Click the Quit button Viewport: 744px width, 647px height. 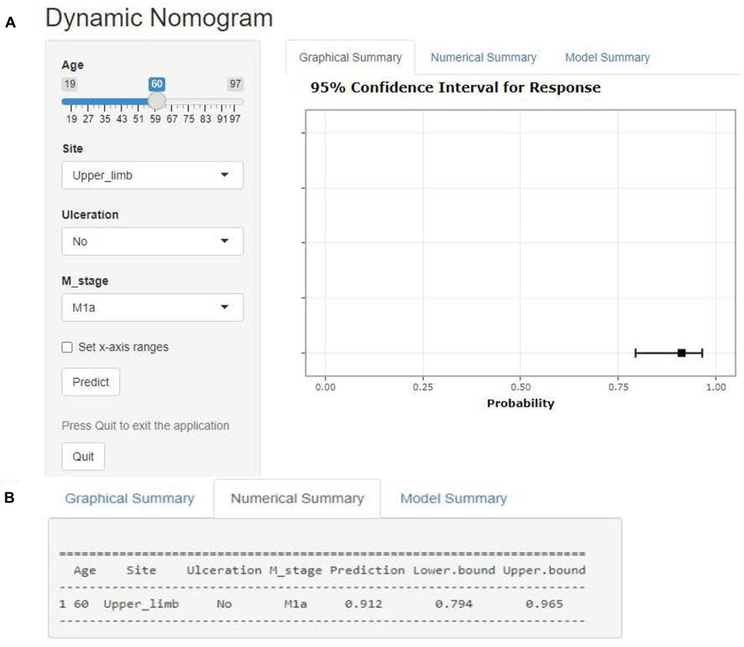83,456
